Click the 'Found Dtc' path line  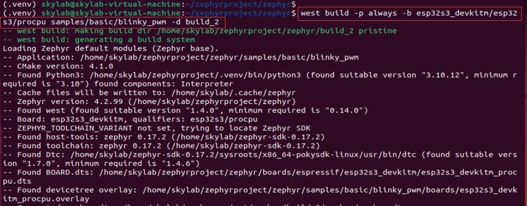tap(260, 154)
